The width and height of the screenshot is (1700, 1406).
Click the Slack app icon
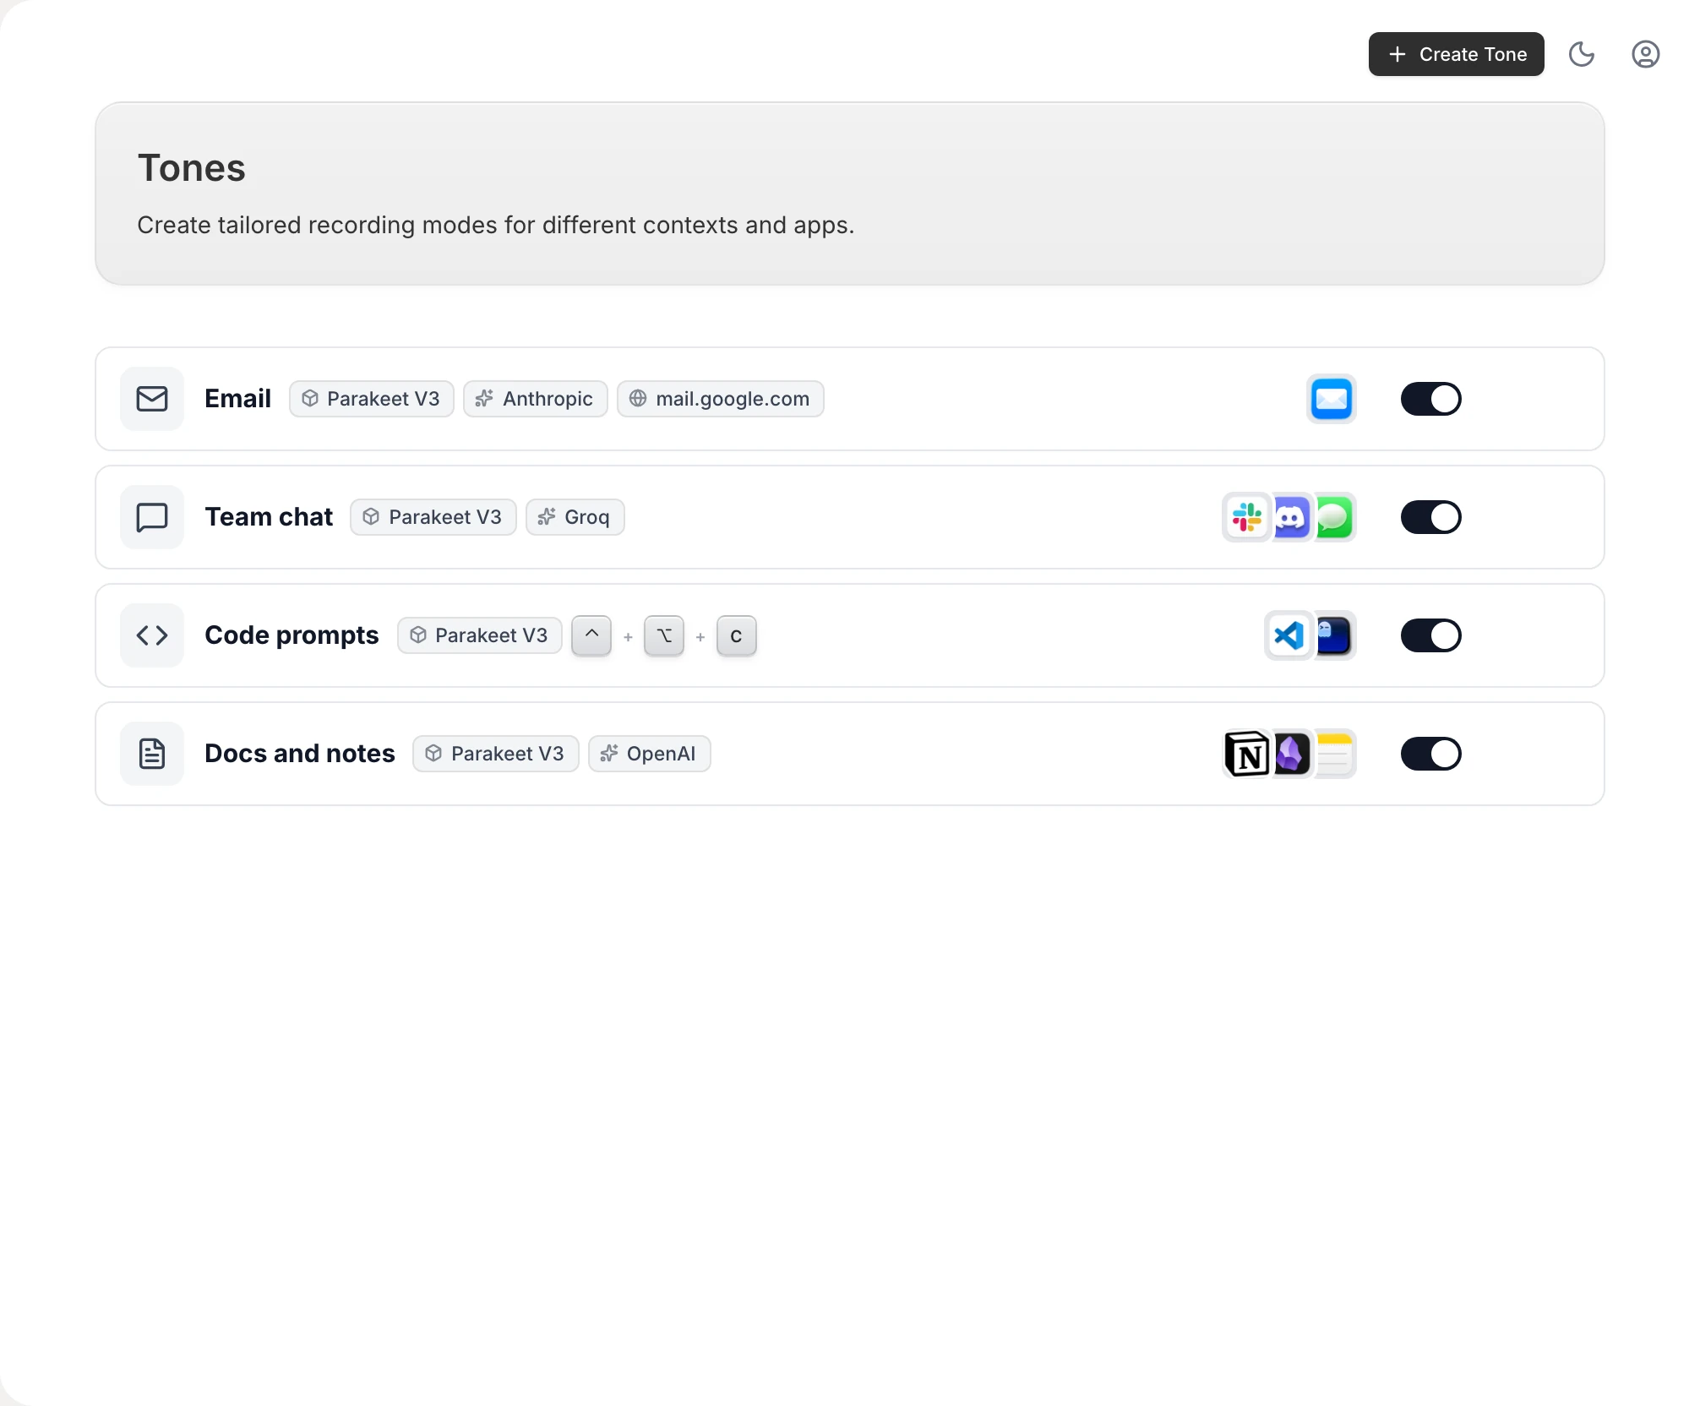click(1247, 517)
